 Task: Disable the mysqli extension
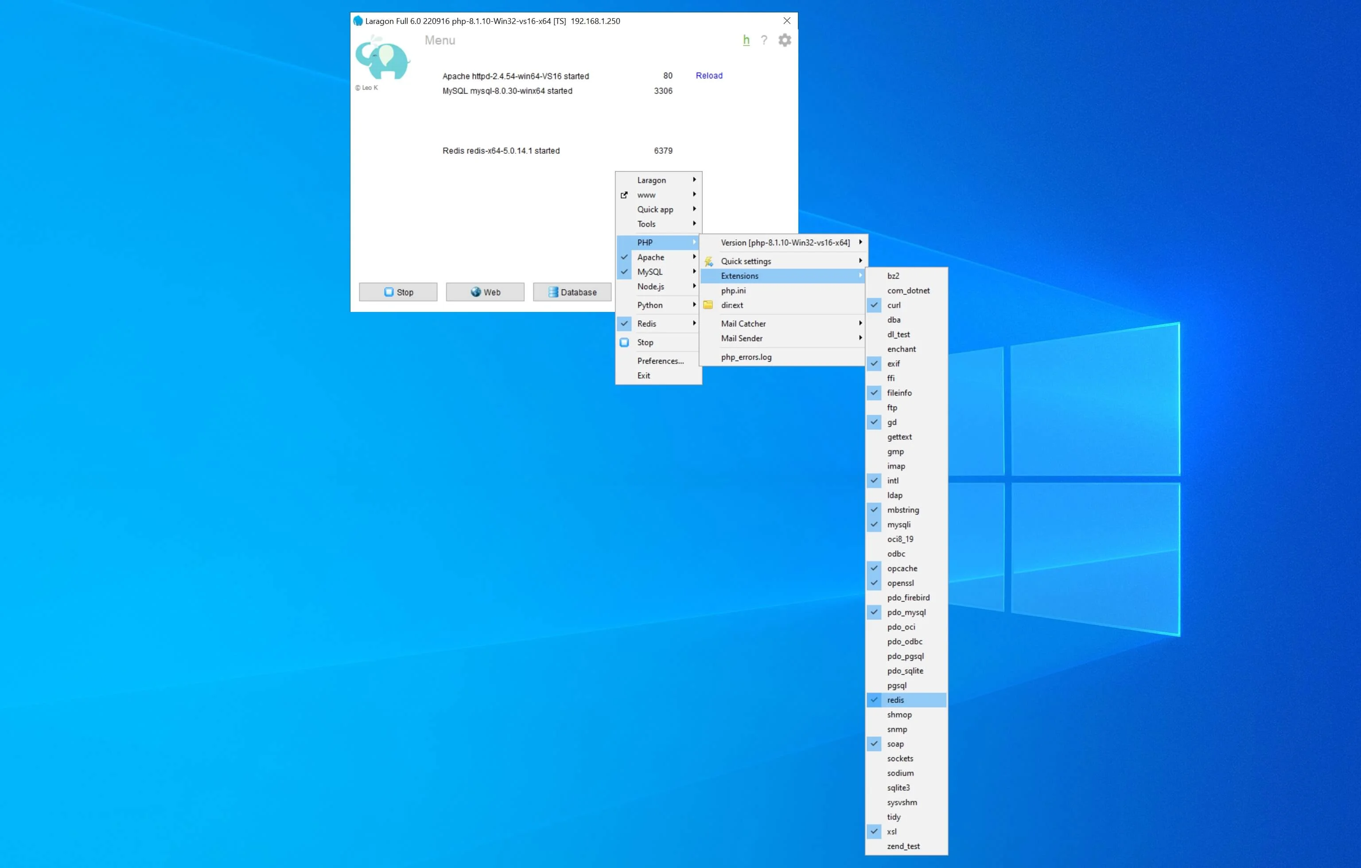tap(906, 525)
